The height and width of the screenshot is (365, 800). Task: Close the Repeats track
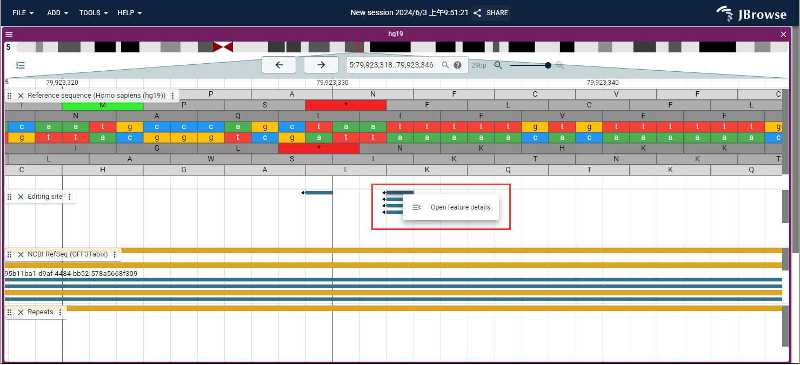[x=21, y=313]
